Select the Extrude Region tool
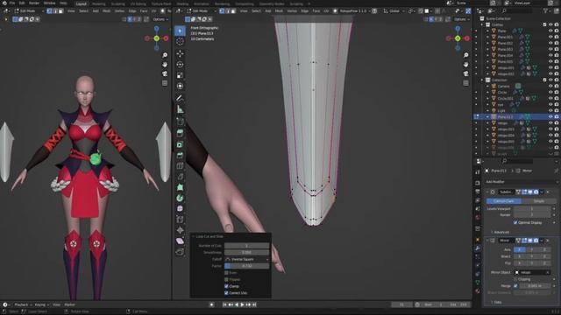 click(x=180, y=133)
